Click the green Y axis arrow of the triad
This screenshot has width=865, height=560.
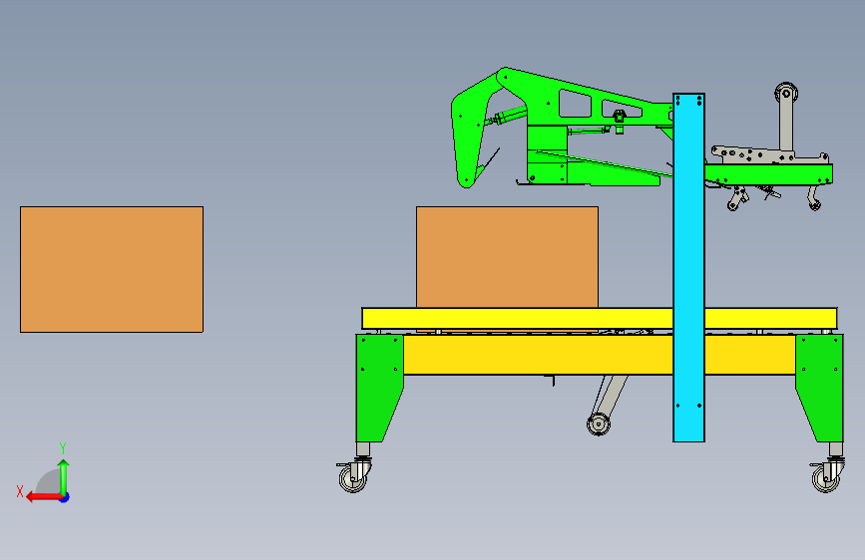click(x=64, y=477)
